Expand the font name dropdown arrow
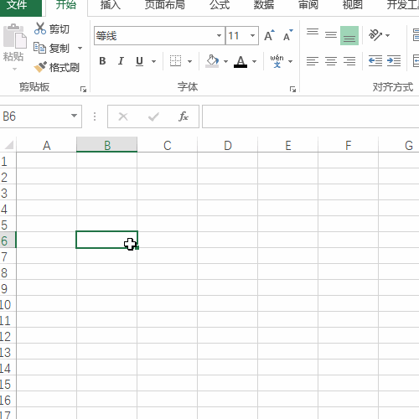Screen dimensions: 419x419 pyautogui.click(x=219, y=35)
